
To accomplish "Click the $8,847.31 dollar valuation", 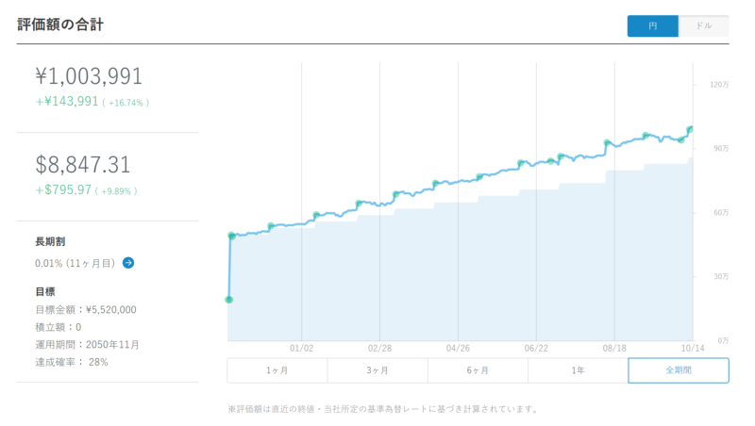I will click(x=83, y=164).
